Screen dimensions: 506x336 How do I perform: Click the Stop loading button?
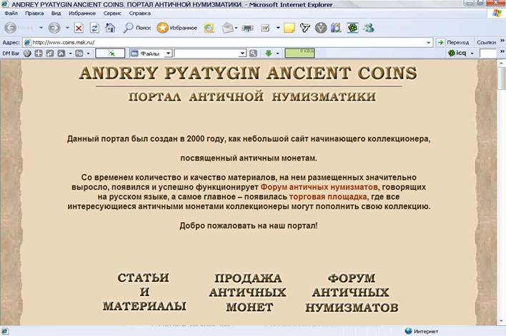click(x=79, y=28)
